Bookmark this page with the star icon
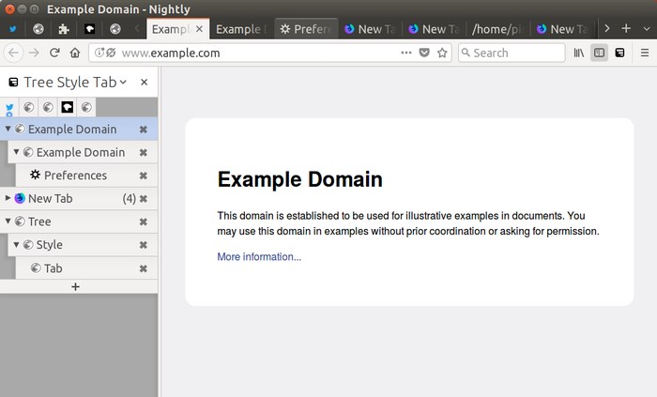657x397 pixels. tap(442, 53)
